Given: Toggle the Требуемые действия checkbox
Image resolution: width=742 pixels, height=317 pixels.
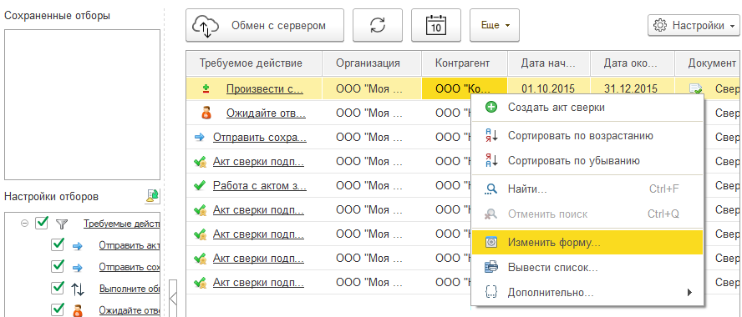Looking at the screenshot, I should pyautogui.click(x=42, y=223).
